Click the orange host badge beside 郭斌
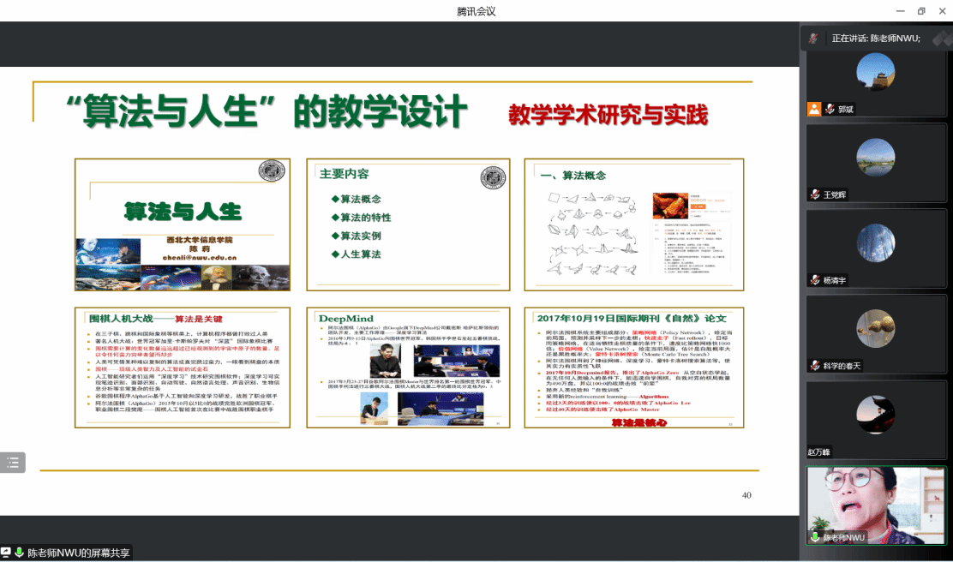Screen dimensions: 953x562 (814, 109)
